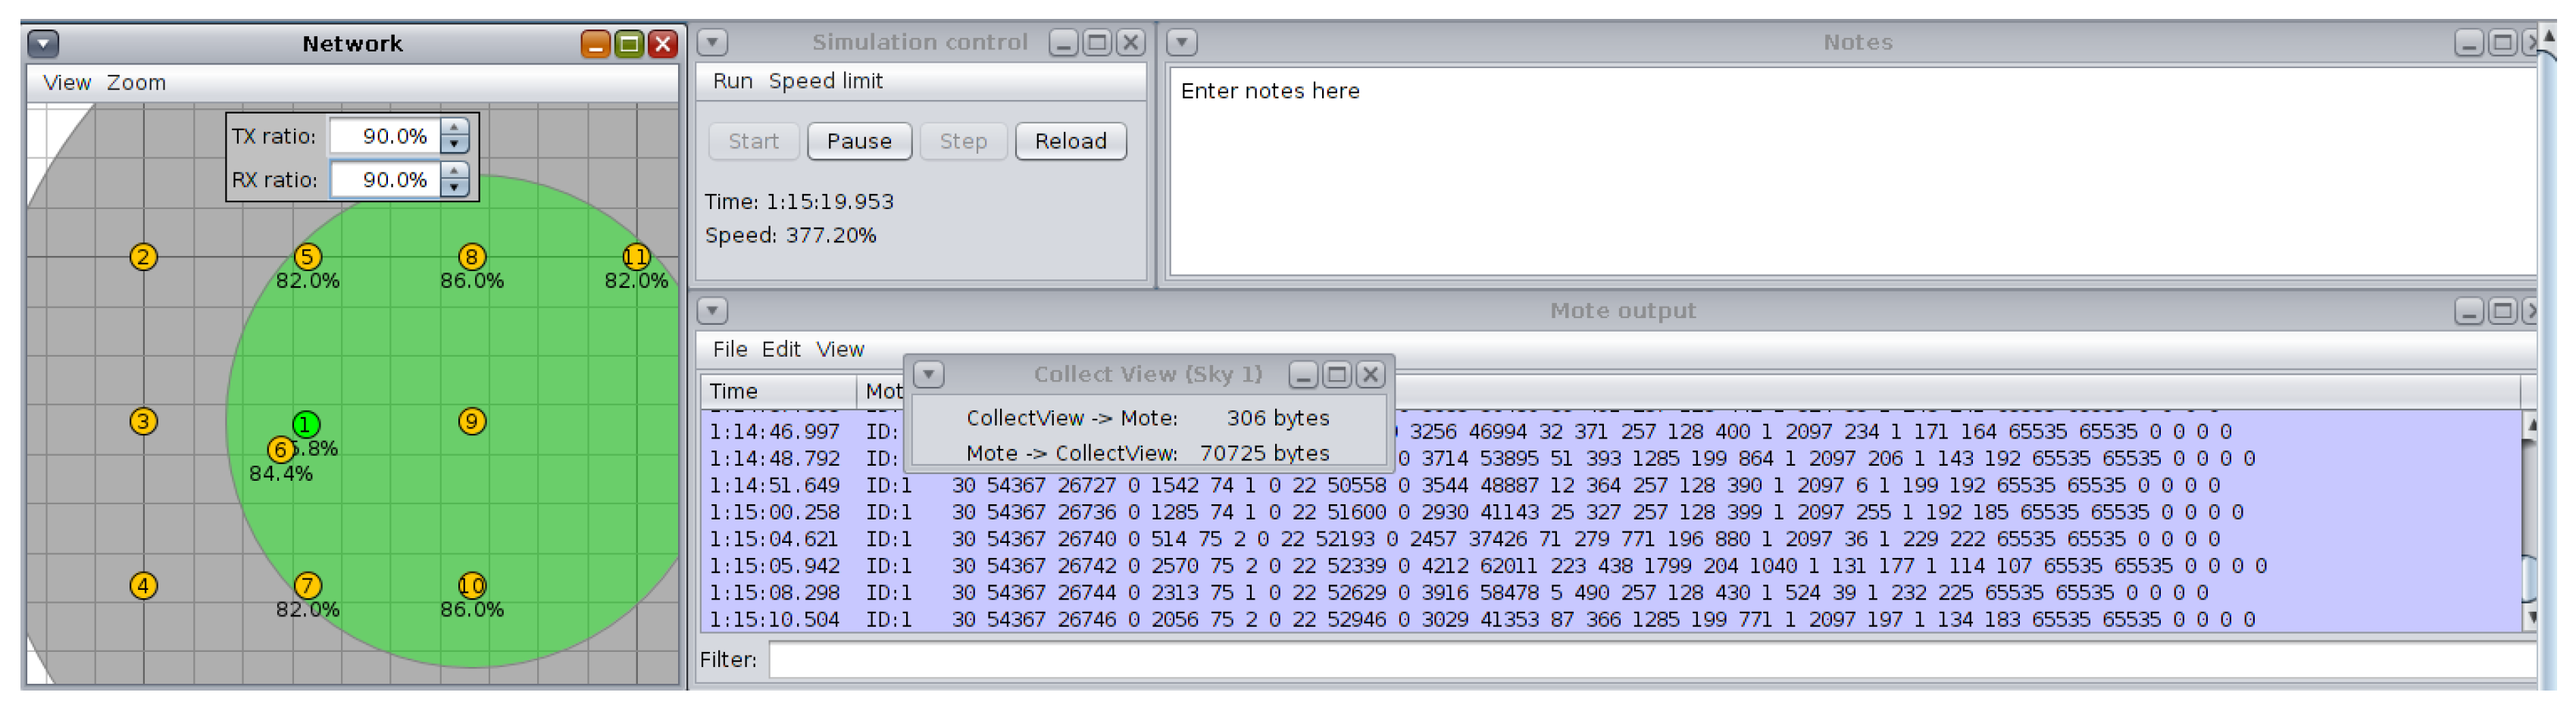Select the log row at 1:15:10.504
2576x711 pixels.
[1612, 621]
